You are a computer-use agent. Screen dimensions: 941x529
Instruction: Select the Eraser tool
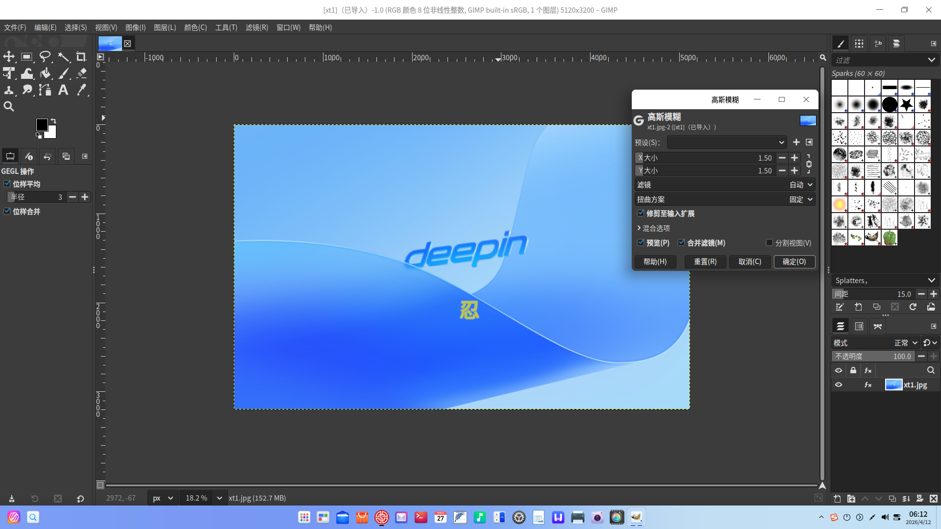click(x=81, y=73)
